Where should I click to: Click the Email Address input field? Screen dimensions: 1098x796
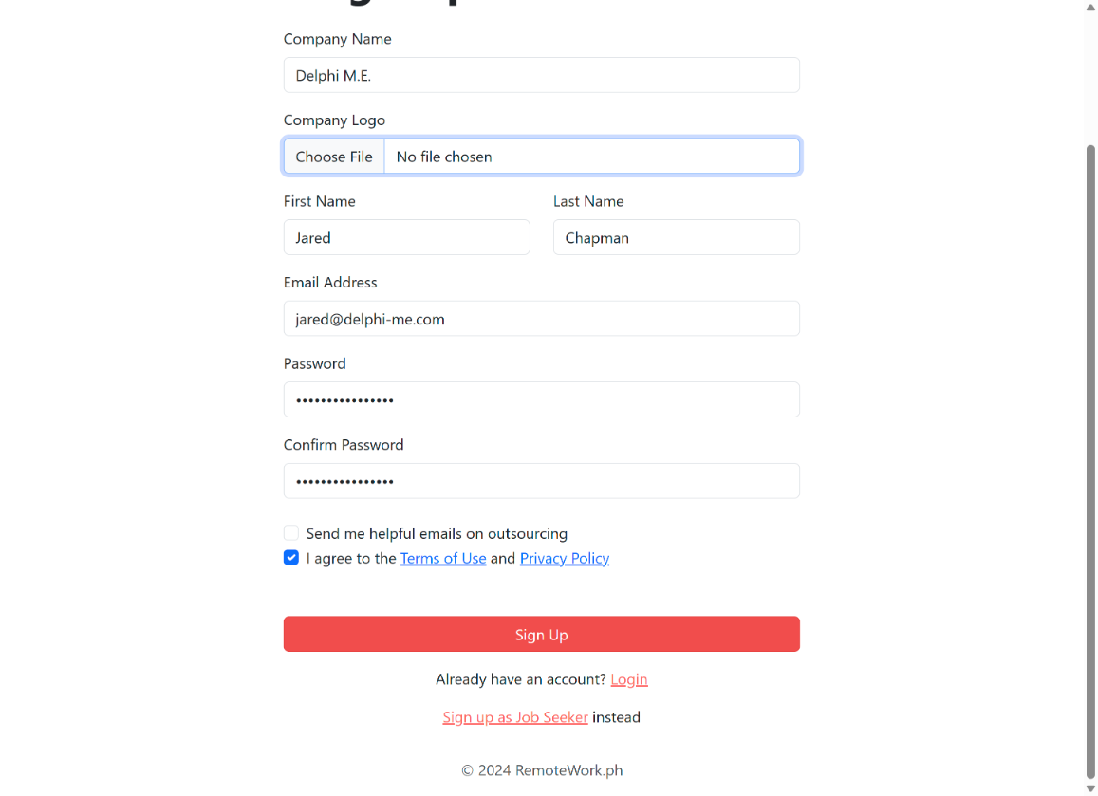coord(541,319)
